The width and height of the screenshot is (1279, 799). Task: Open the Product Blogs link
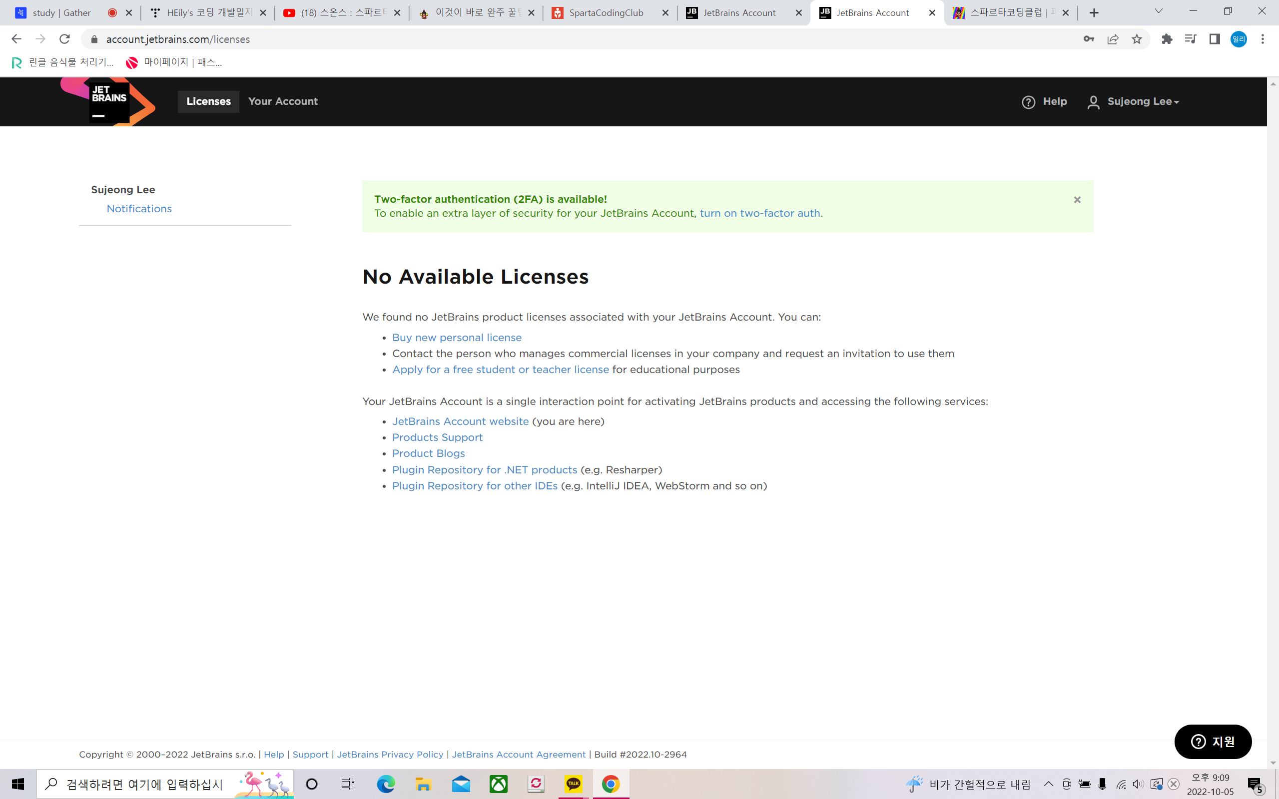click(x=429, y=453)
